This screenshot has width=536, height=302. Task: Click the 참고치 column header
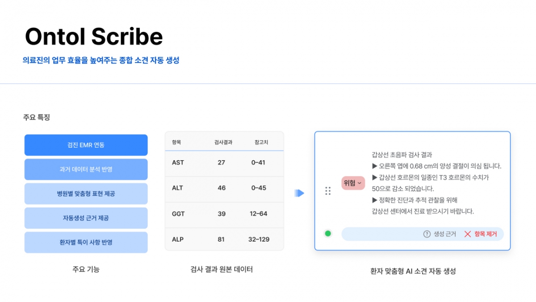point(261,142)
